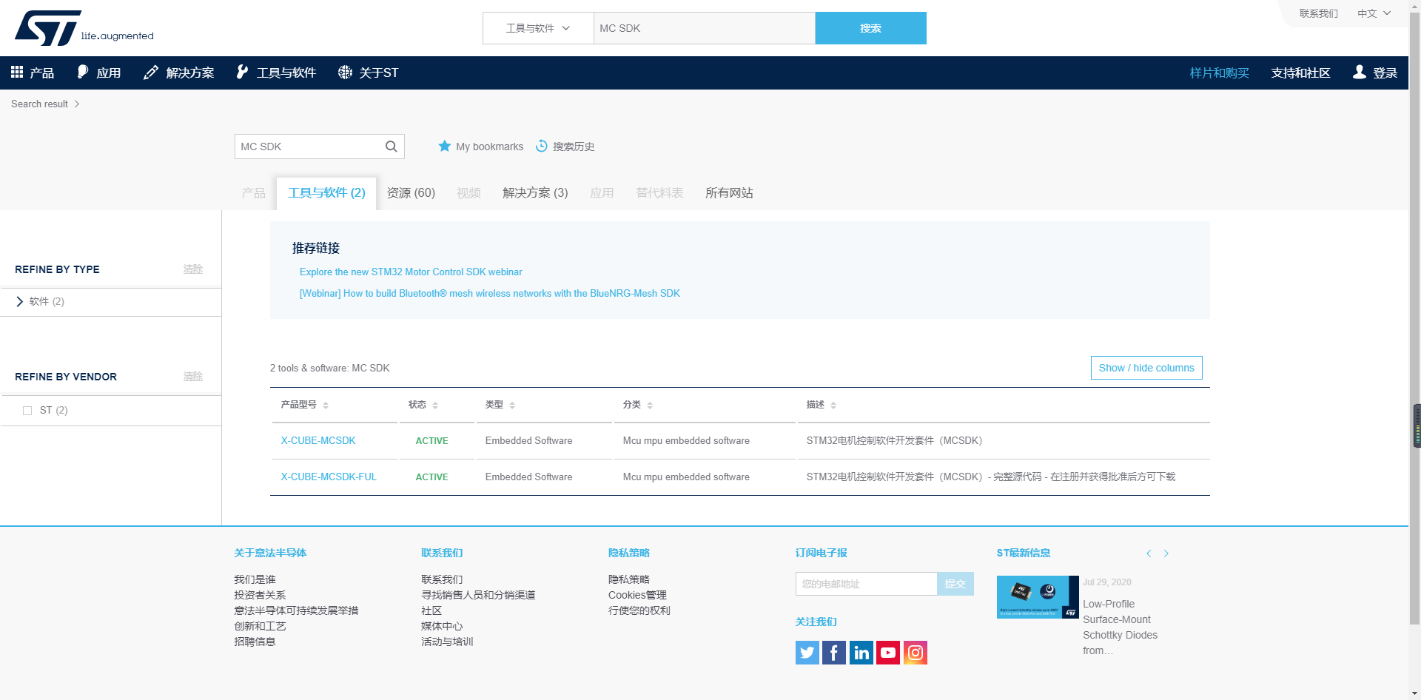Screen dimensions: 1421x700
Task: Open 支持和社区
Action: (x=1300, y=73)
